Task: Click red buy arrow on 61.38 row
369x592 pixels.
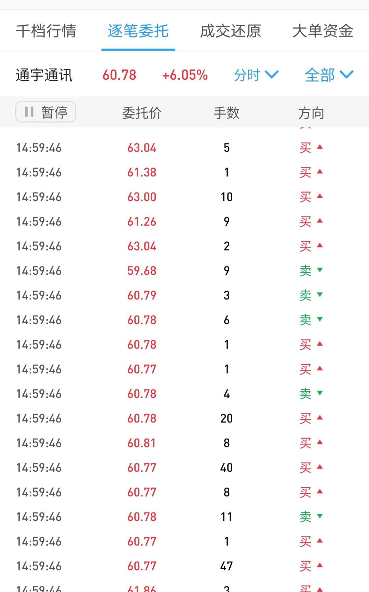Action: 320,172
